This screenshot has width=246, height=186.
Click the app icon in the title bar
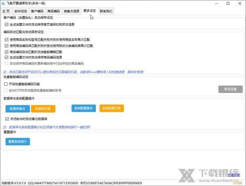[3, 3]
